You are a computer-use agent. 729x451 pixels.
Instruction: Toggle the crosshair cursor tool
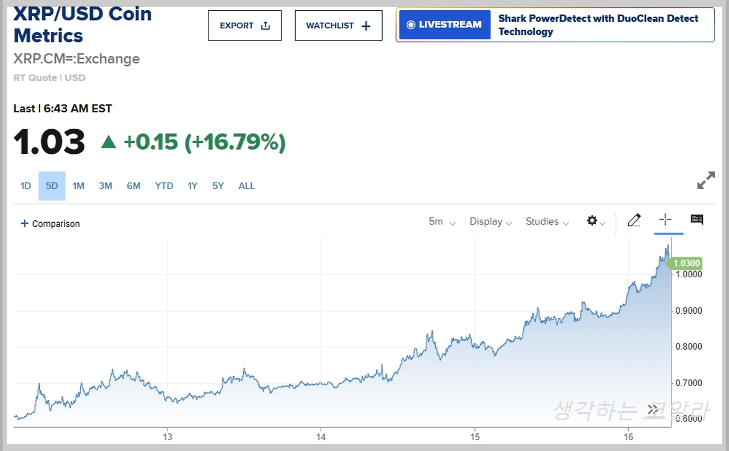point(665,220)
